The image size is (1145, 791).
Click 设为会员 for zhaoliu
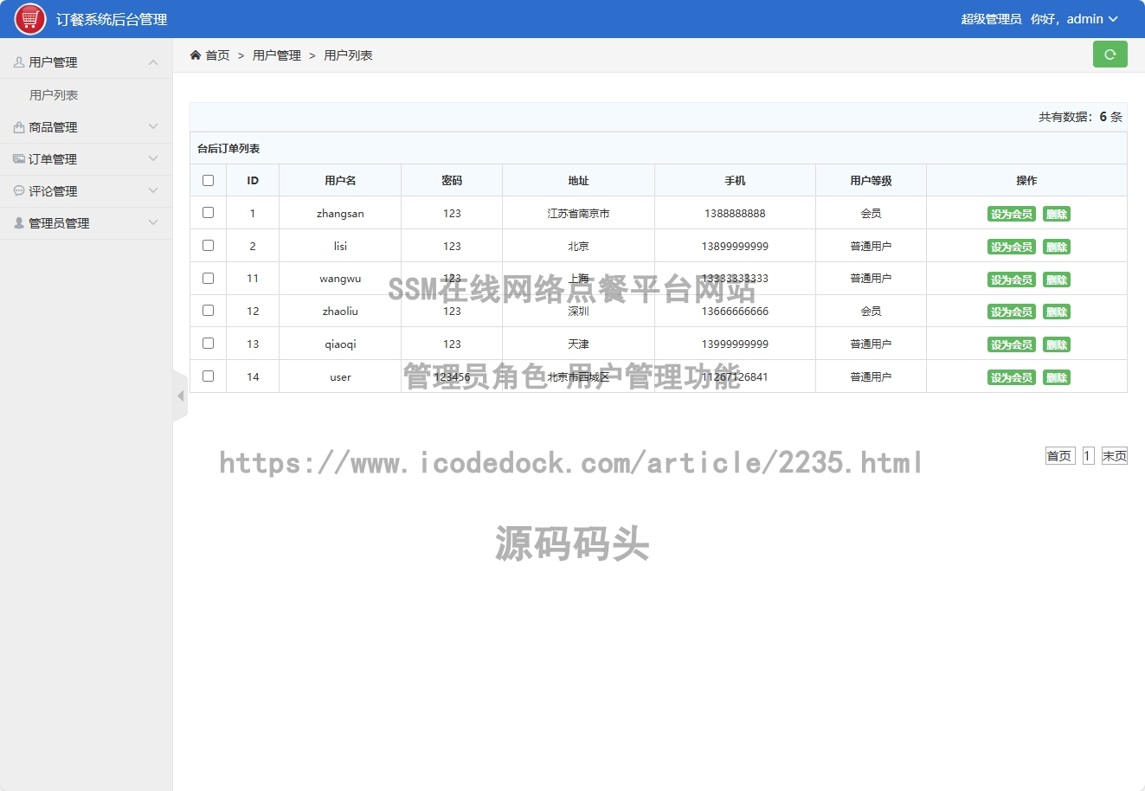point(1011,312)
